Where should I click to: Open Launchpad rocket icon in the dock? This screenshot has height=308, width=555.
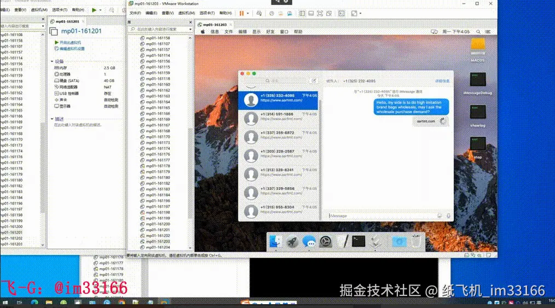pos(292,241)
